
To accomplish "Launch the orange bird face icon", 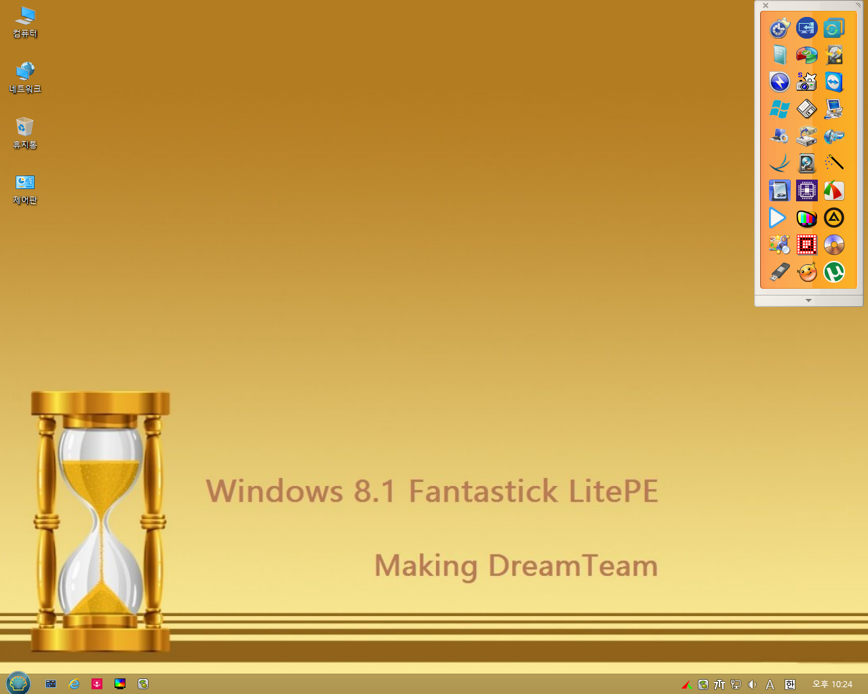I will (x=806, y=272).
